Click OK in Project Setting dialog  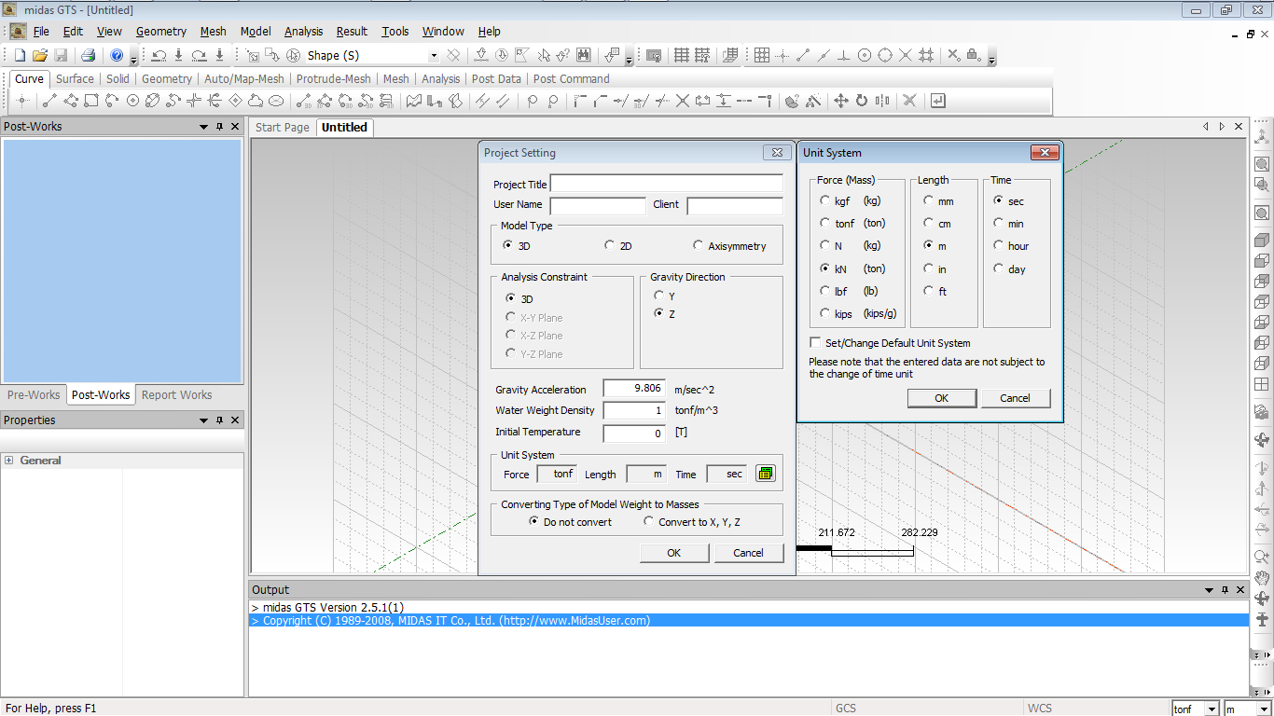point(674,553)
